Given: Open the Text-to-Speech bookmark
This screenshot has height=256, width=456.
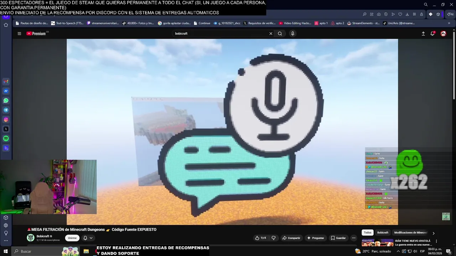Looking at the screenshot, I should coord(67,23).
